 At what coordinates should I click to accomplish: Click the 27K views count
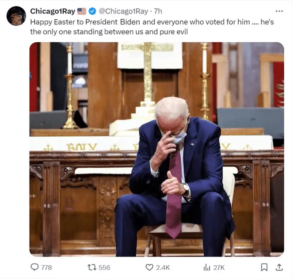click(219, 267)
